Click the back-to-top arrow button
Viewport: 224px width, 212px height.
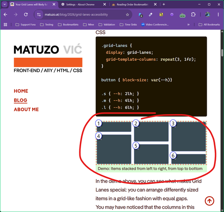tap(209, 201)
